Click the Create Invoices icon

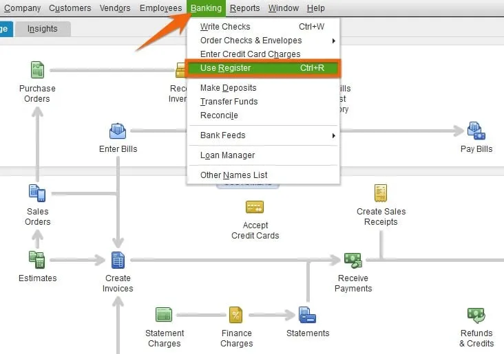tap(118, 260)
